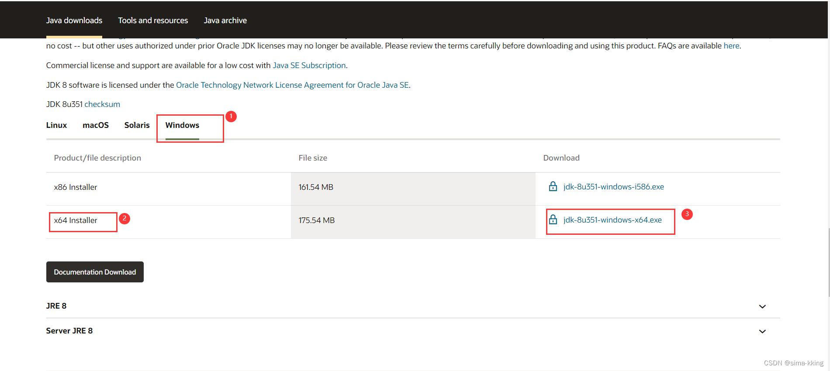Screen dimensions: 830x371
Task: Select the macOS platform tab
Action: click(96, 125)
